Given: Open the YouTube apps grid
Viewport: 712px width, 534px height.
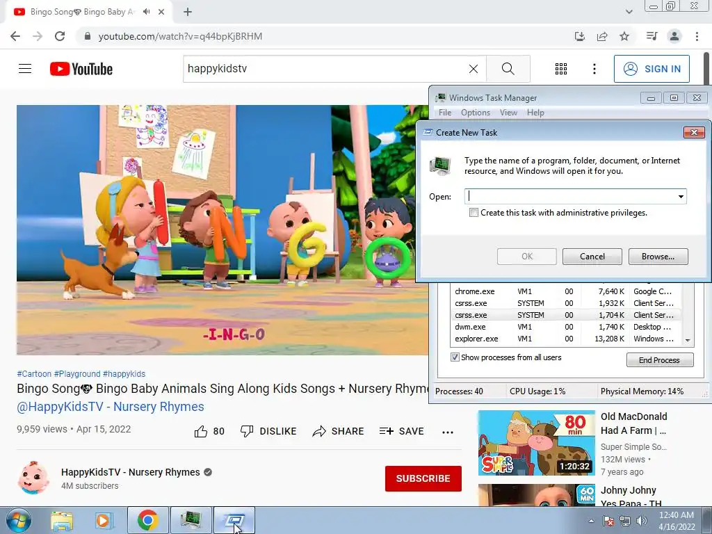Looking at the screenshot, I should (x=561, y=69).
